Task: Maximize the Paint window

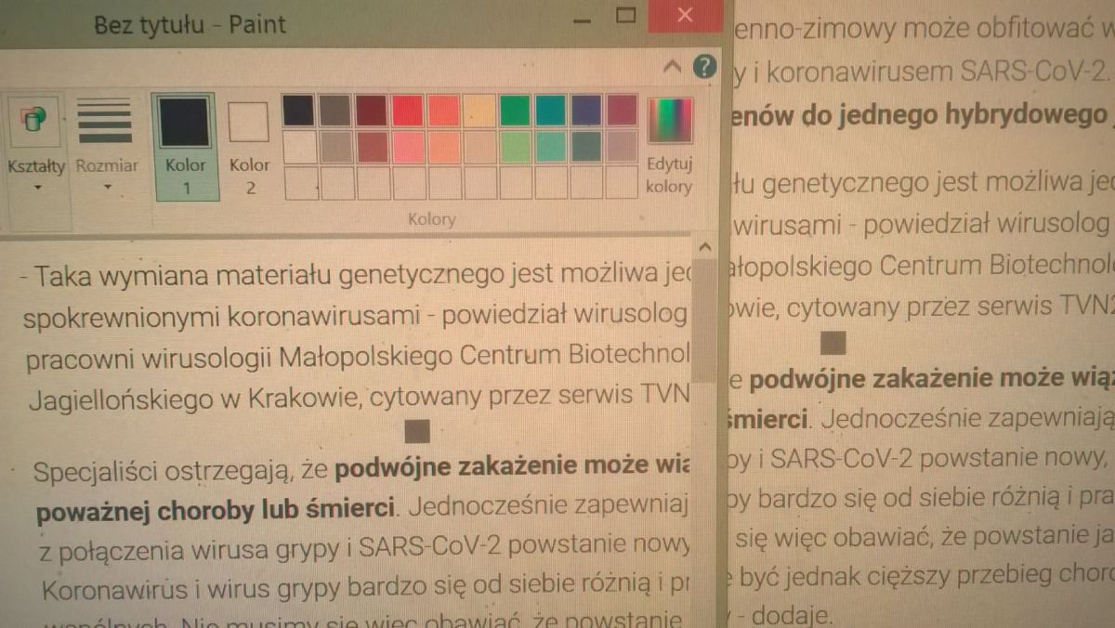Action: point(626,16)
